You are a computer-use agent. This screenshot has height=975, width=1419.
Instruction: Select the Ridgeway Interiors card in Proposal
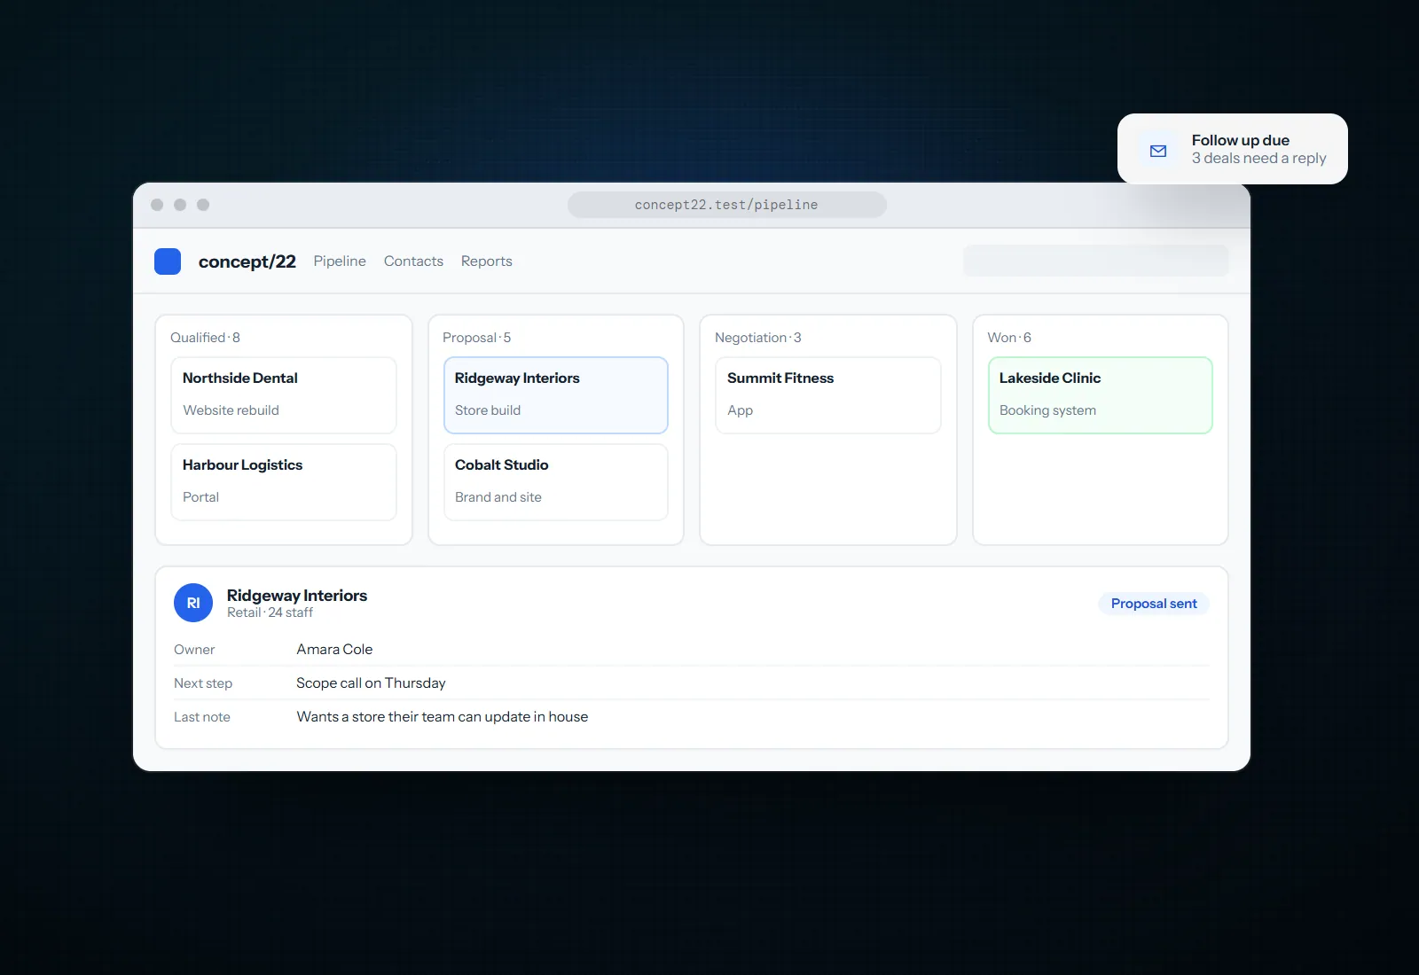pos(556,395)
